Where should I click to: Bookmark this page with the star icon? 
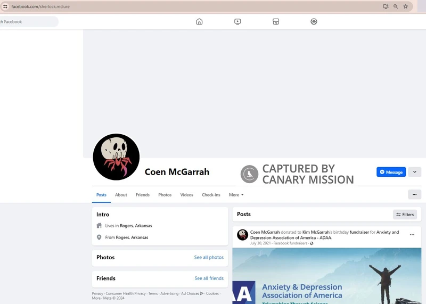point(406,6)
